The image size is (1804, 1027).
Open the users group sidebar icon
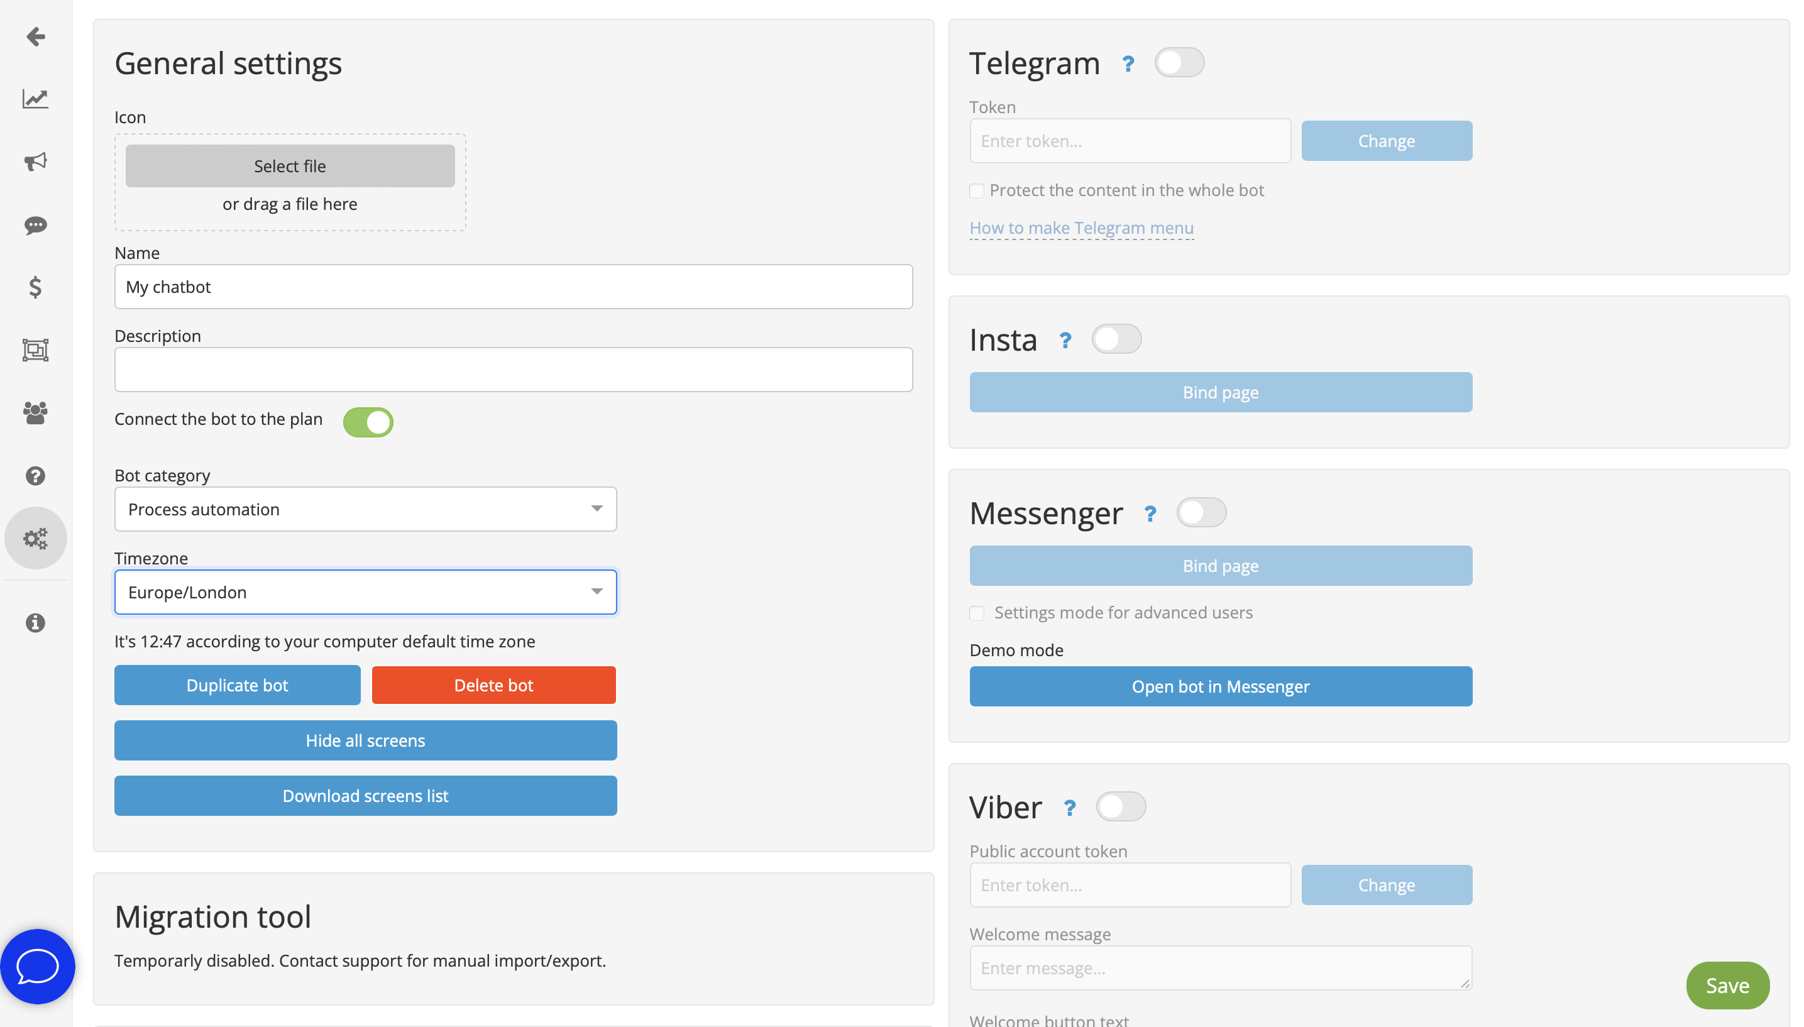click(35, 413)
